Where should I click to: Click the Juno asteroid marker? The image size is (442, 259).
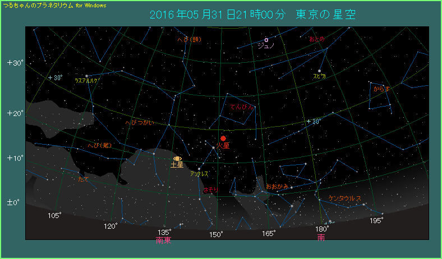(x=266, y=40)
